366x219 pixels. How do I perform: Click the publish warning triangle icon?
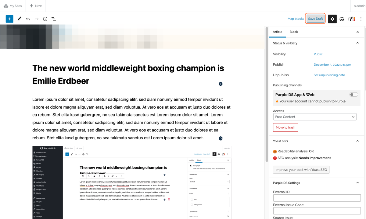[x=277, y=101]
